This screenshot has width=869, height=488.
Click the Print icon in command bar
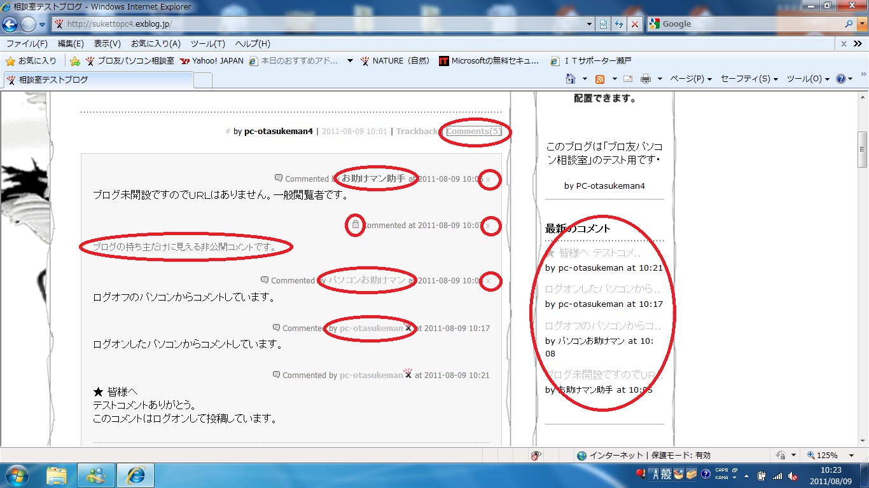(x=646, y=79)
